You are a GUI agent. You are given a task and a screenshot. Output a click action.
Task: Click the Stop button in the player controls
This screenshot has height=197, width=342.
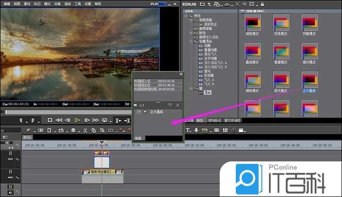[50, 120]
